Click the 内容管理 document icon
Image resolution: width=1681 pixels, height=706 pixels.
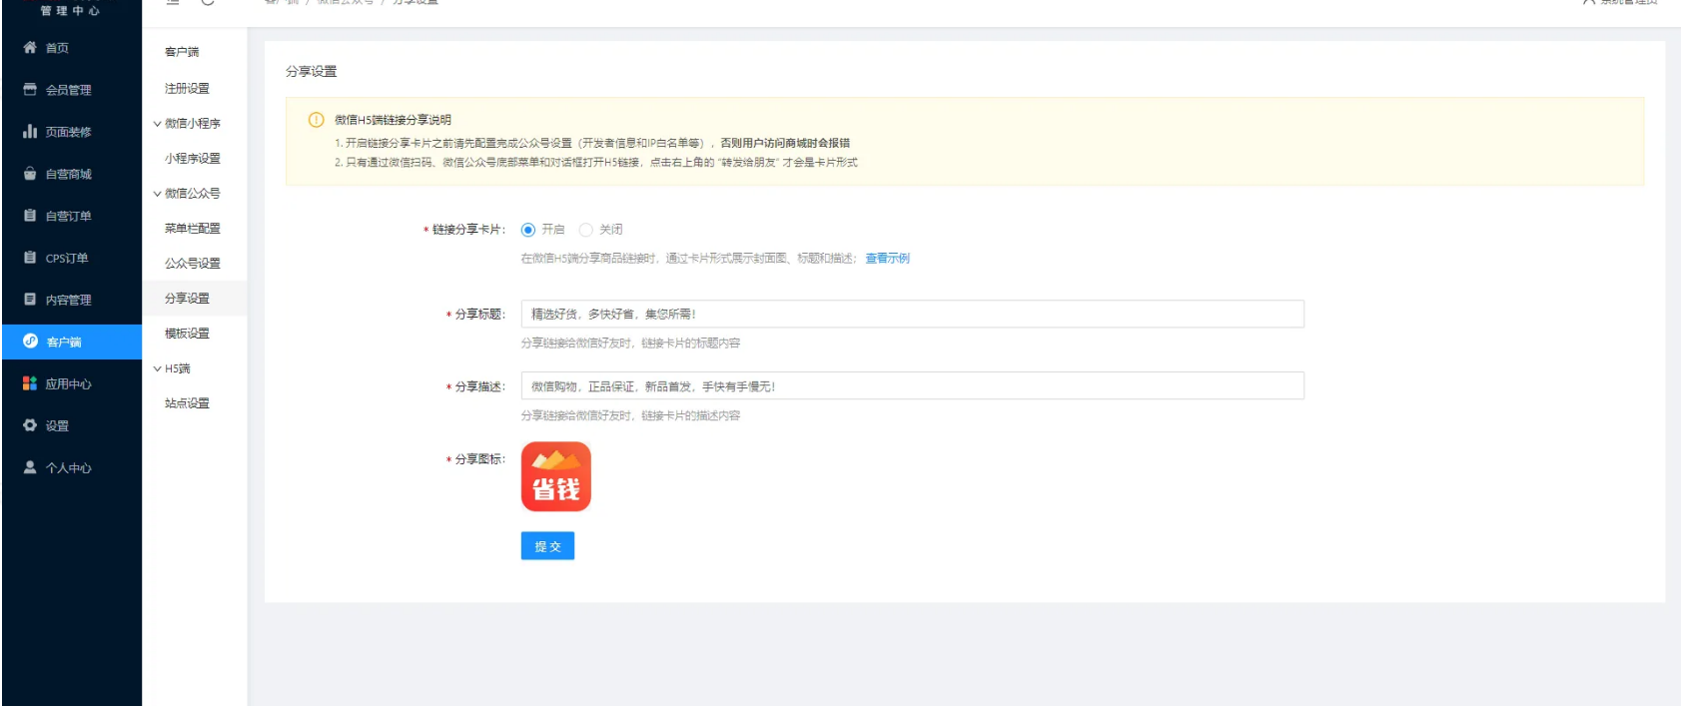point(30,299)
